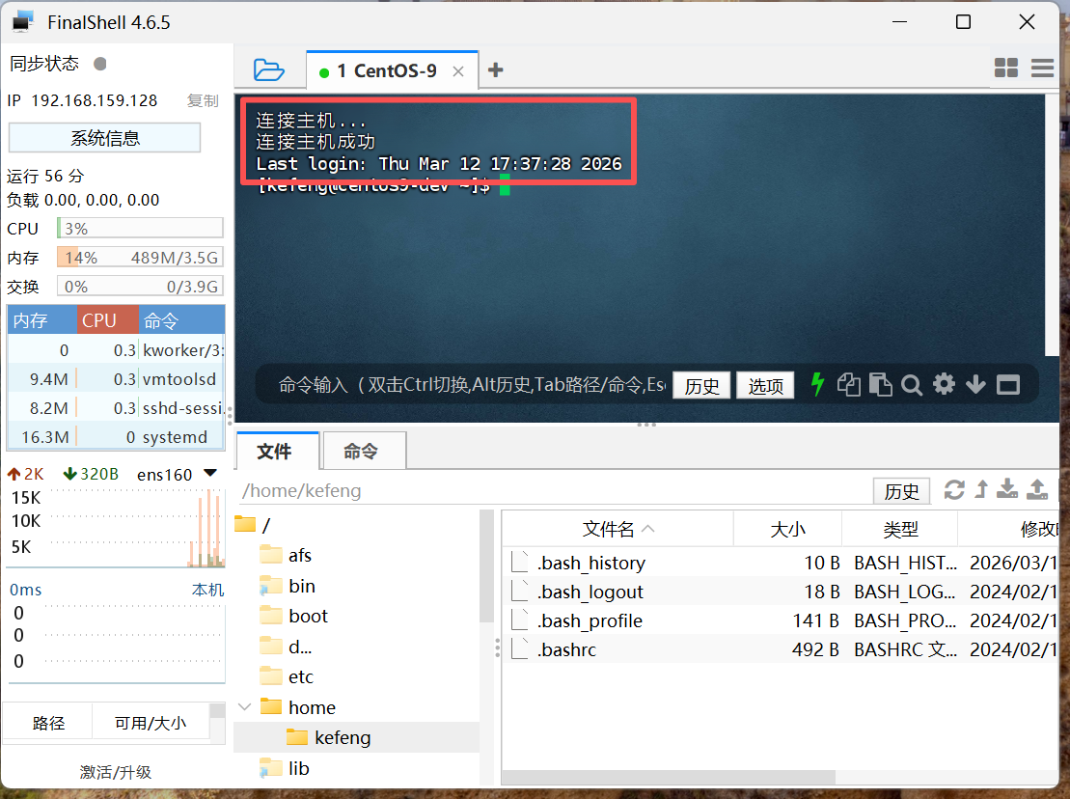Switch to the 命令 tab
Viewport: 1070px width, 799px height.
point(364,451)
